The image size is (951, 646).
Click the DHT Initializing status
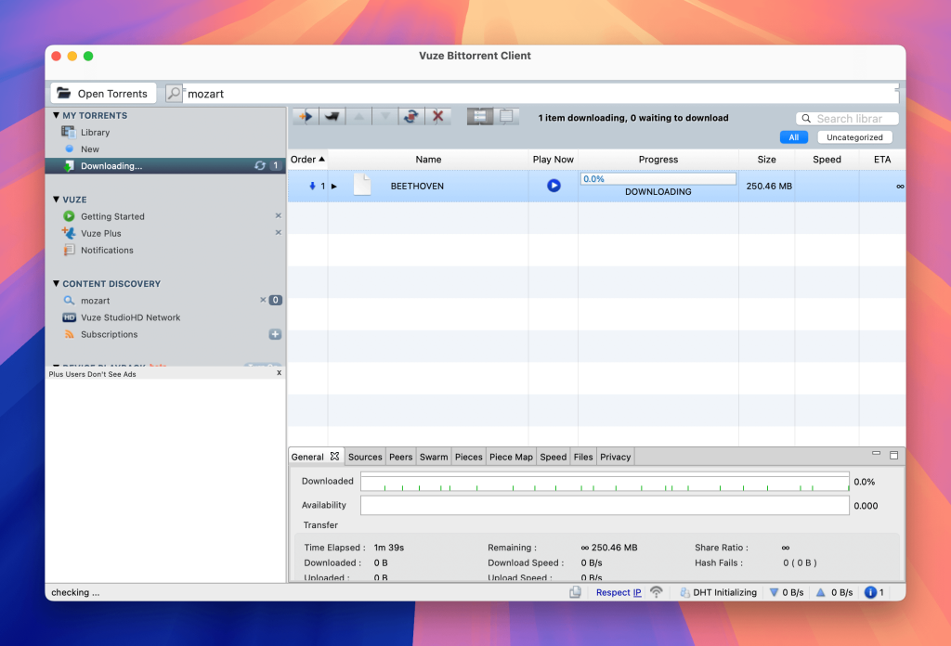pos(718,593)
